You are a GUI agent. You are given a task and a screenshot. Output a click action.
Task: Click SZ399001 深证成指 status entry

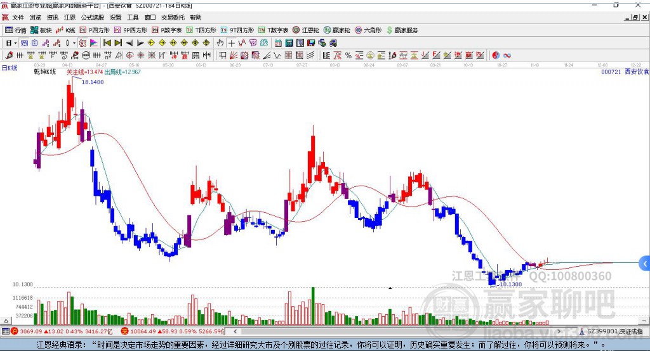[x=611, y=331]
